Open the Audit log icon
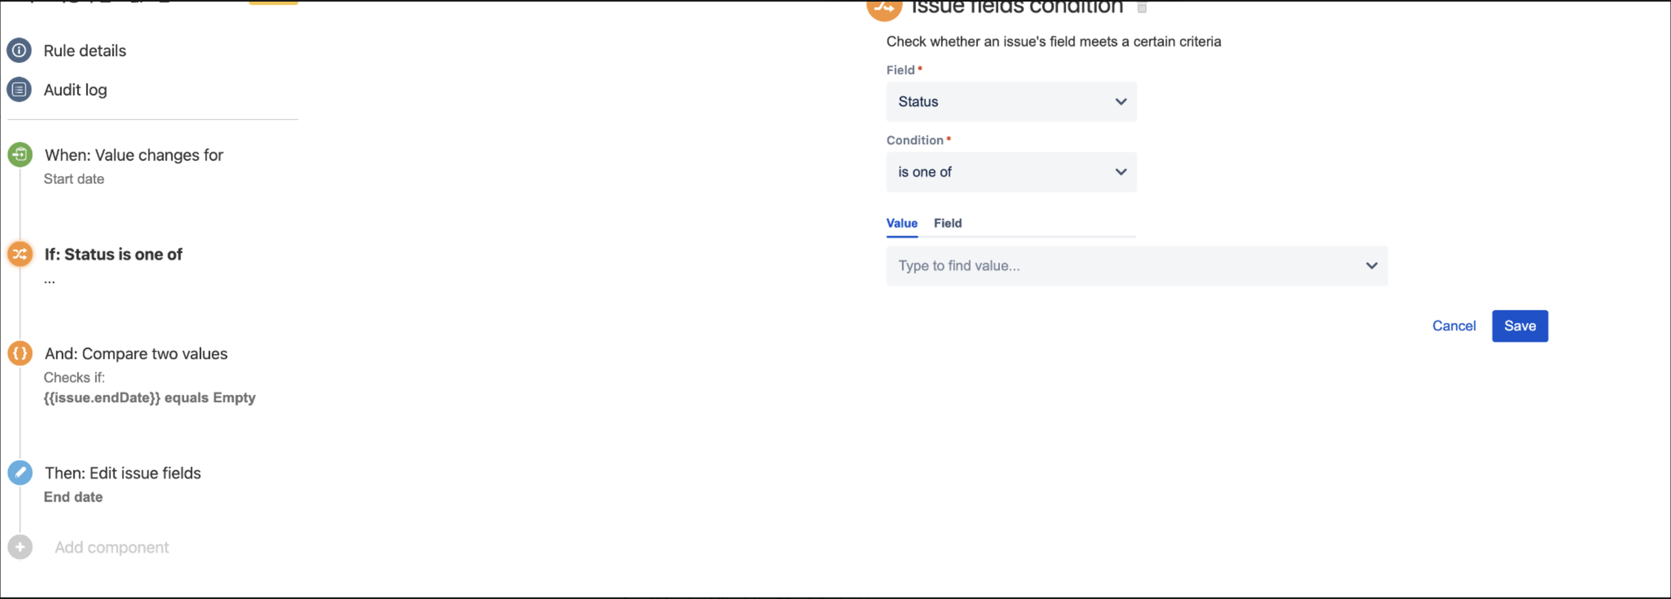The height and width of the screenshot is (599, 1671). (x=19, y=90)
